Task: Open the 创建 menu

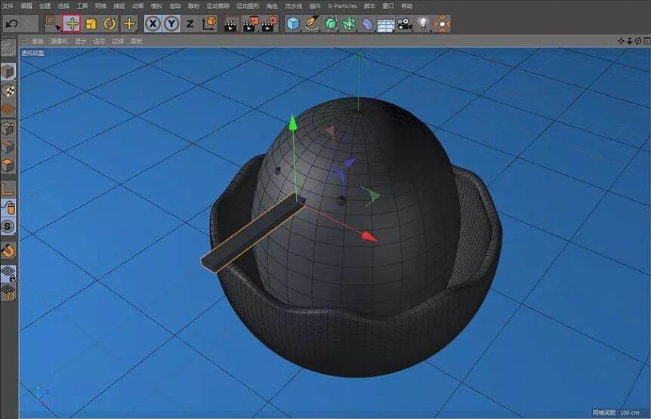Action: pyautogui.click(x=45, y=6)
